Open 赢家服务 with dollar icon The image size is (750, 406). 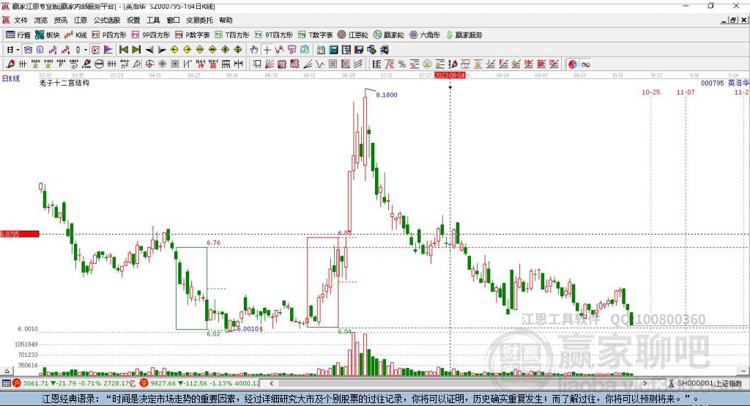tap(464, 35)
